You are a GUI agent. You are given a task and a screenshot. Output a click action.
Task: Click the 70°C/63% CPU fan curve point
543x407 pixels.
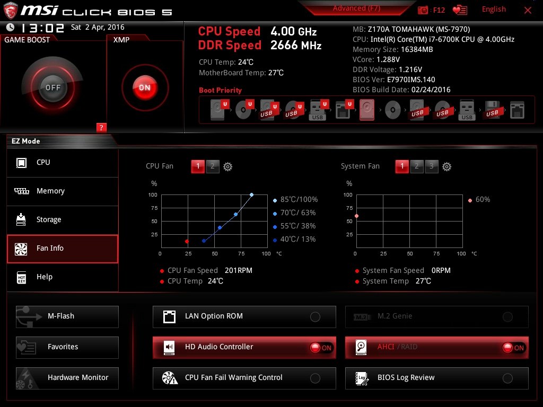click(x=236, y=215)
